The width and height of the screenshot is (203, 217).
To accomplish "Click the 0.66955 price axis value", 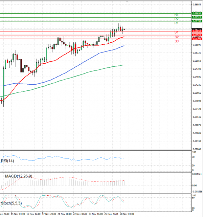I will [197, 4].
